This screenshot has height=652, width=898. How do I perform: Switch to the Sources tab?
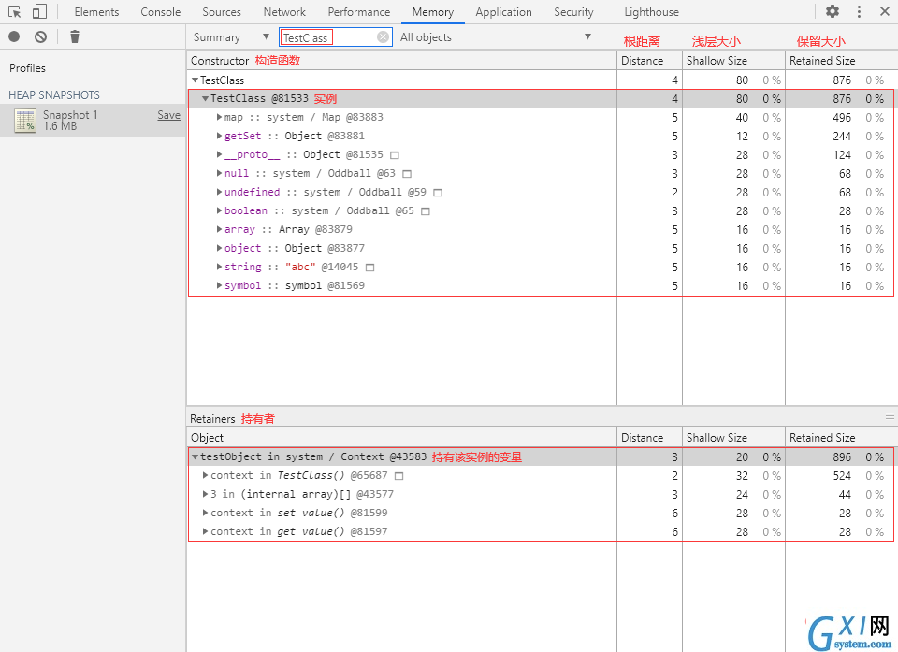coord(221,12)
